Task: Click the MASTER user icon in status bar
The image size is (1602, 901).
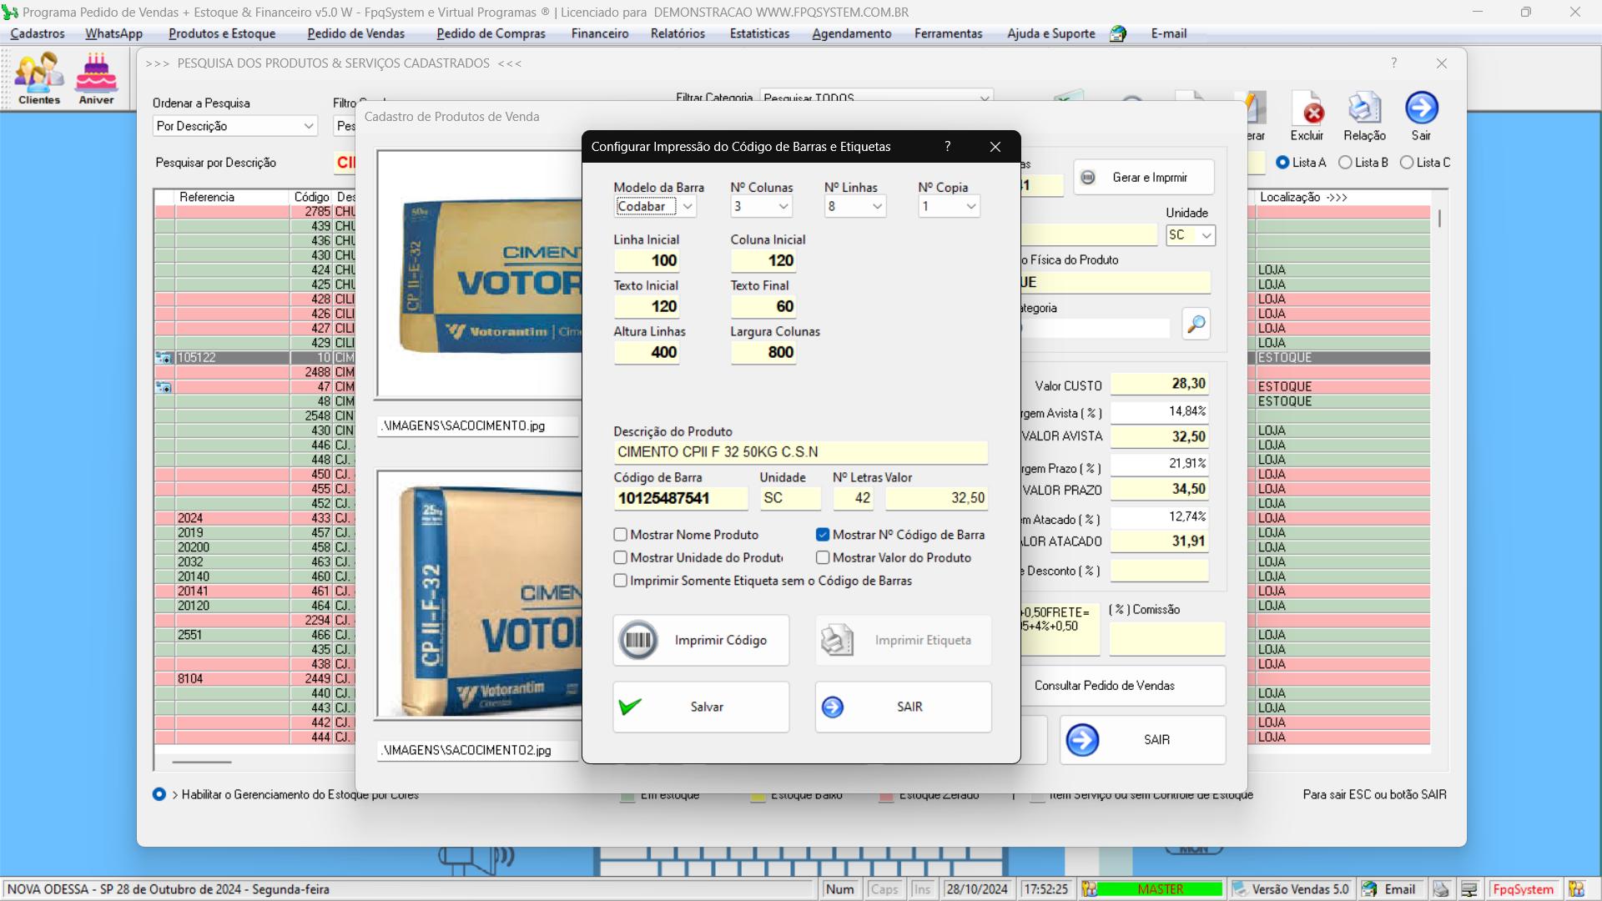Action: (x=1089, y=889)
